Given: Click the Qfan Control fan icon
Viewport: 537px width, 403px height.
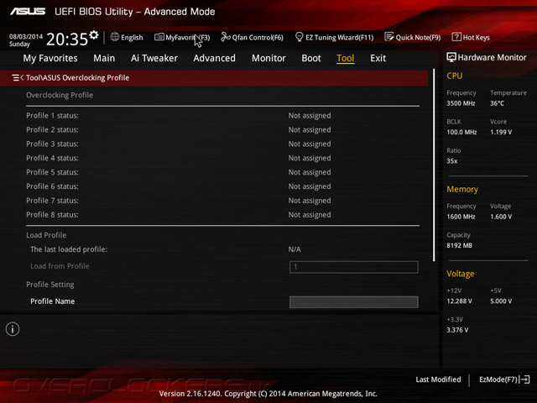Looking at the screenshot, I should pos(226,37).
